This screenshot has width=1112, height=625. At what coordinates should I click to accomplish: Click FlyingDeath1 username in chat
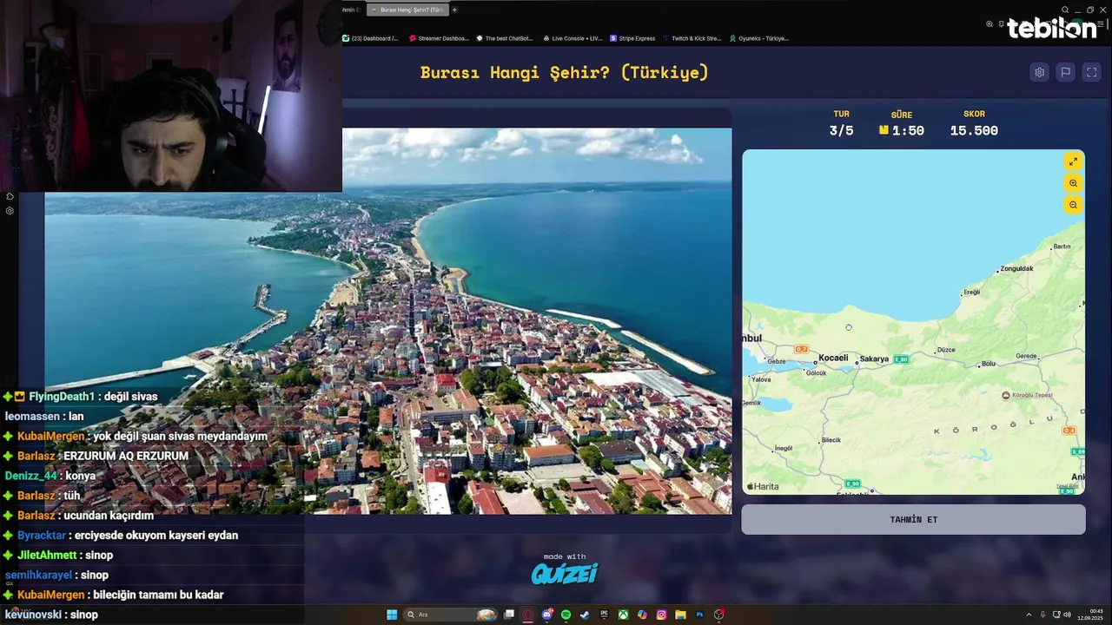[62, 397]
